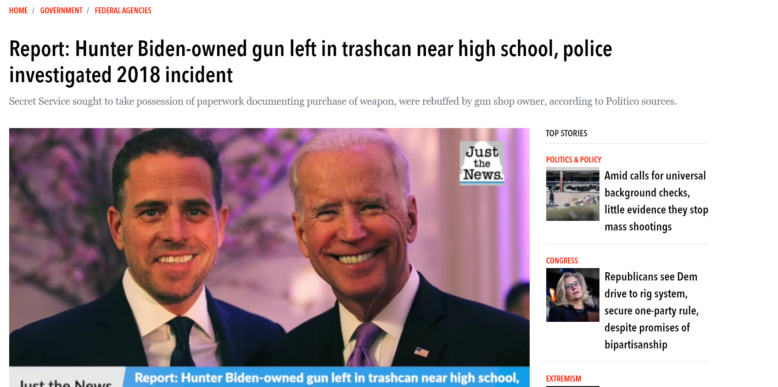Open the Liz Cheney story thumbnail
Screen dimensions: 778x387
pyautogui.click(x=573, y=295)
